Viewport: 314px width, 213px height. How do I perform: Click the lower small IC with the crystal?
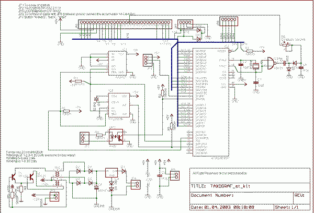pos(119,105)
